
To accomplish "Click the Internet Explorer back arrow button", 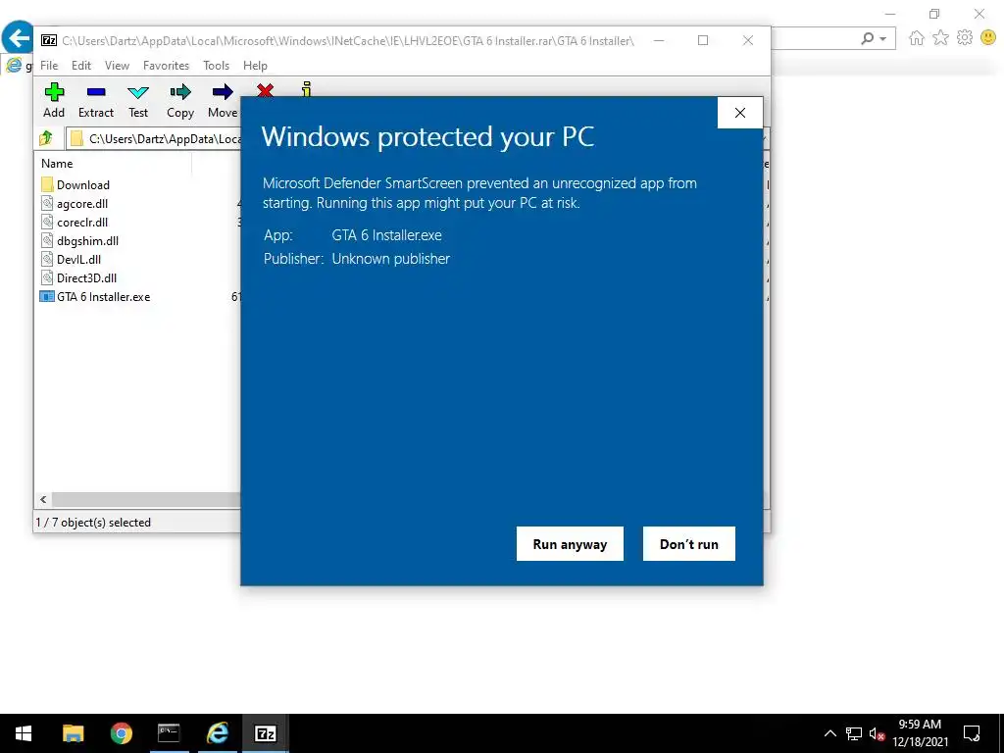I will (x=18, y=38).
